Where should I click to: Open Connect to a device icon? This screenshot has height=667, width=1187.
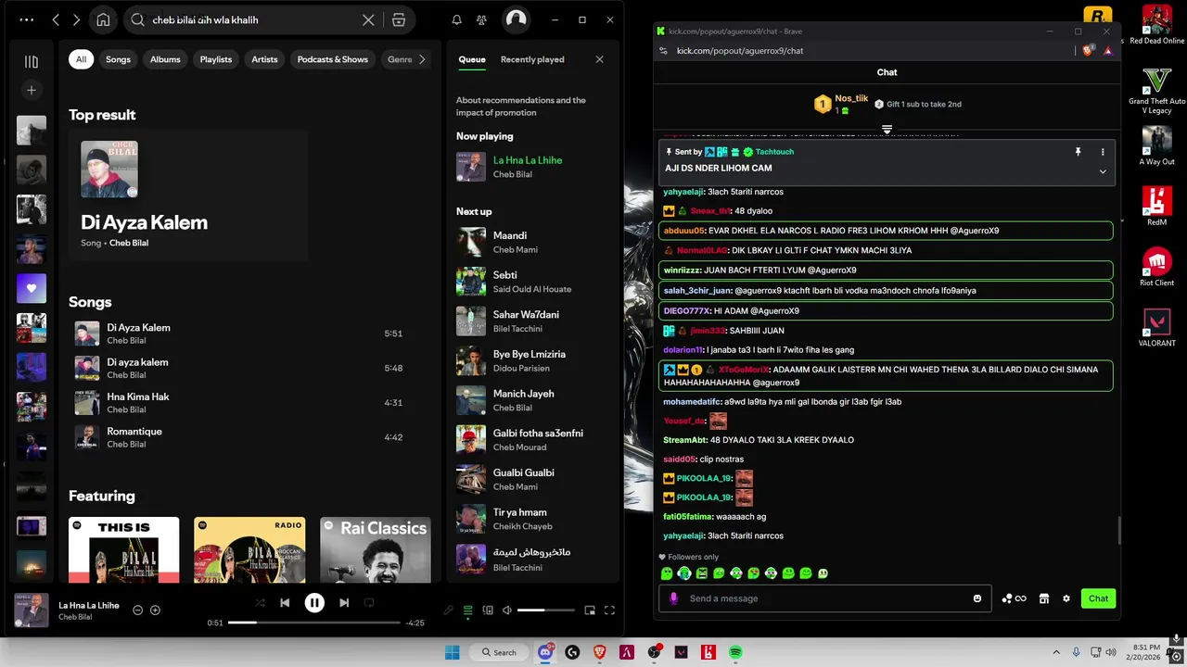point(488,610)
